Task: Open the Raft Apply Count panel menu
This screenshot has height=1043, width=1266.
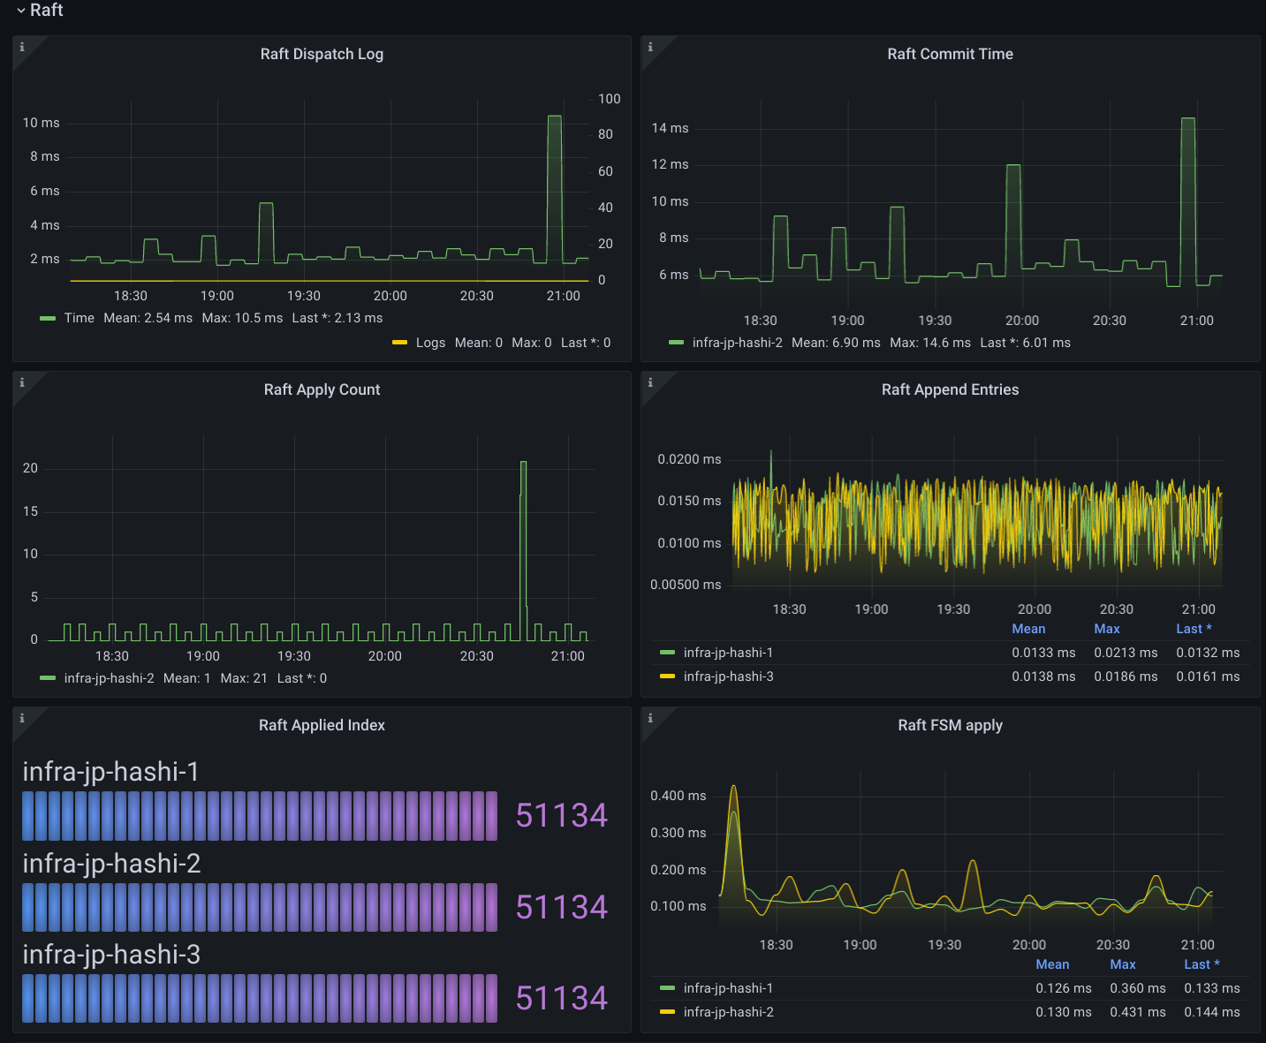Action: tap(322, 389)
